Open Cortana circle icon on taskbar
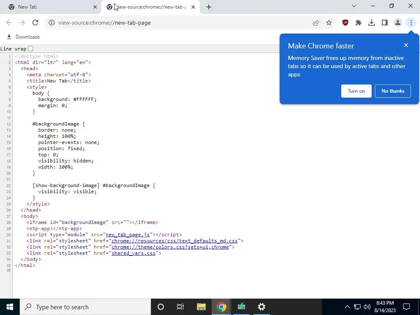420x315 pixels. click(x=161, y=307)
